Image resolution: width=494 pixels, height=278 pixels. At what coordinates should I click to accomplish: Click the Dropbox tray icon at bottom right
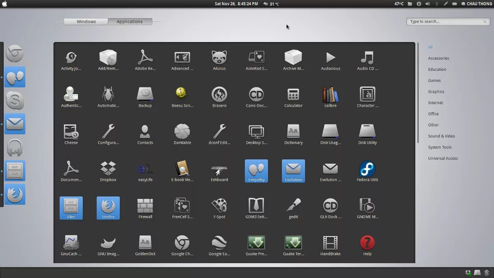[x=468, y=273]
